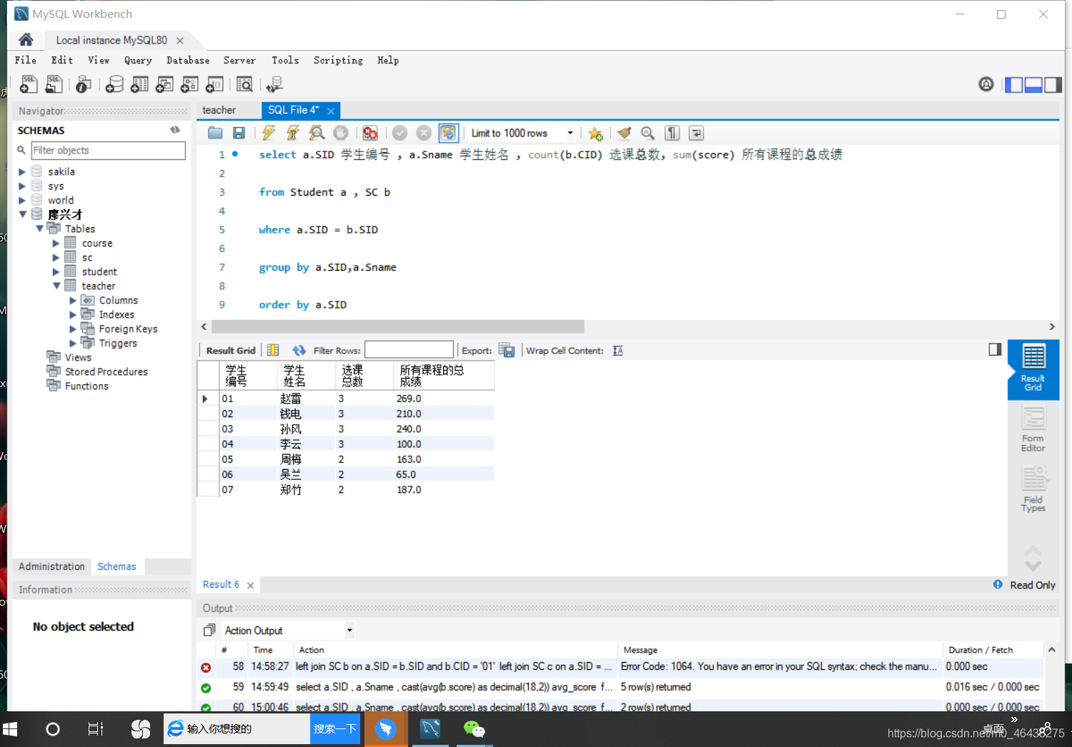Expand the student table

56,271
